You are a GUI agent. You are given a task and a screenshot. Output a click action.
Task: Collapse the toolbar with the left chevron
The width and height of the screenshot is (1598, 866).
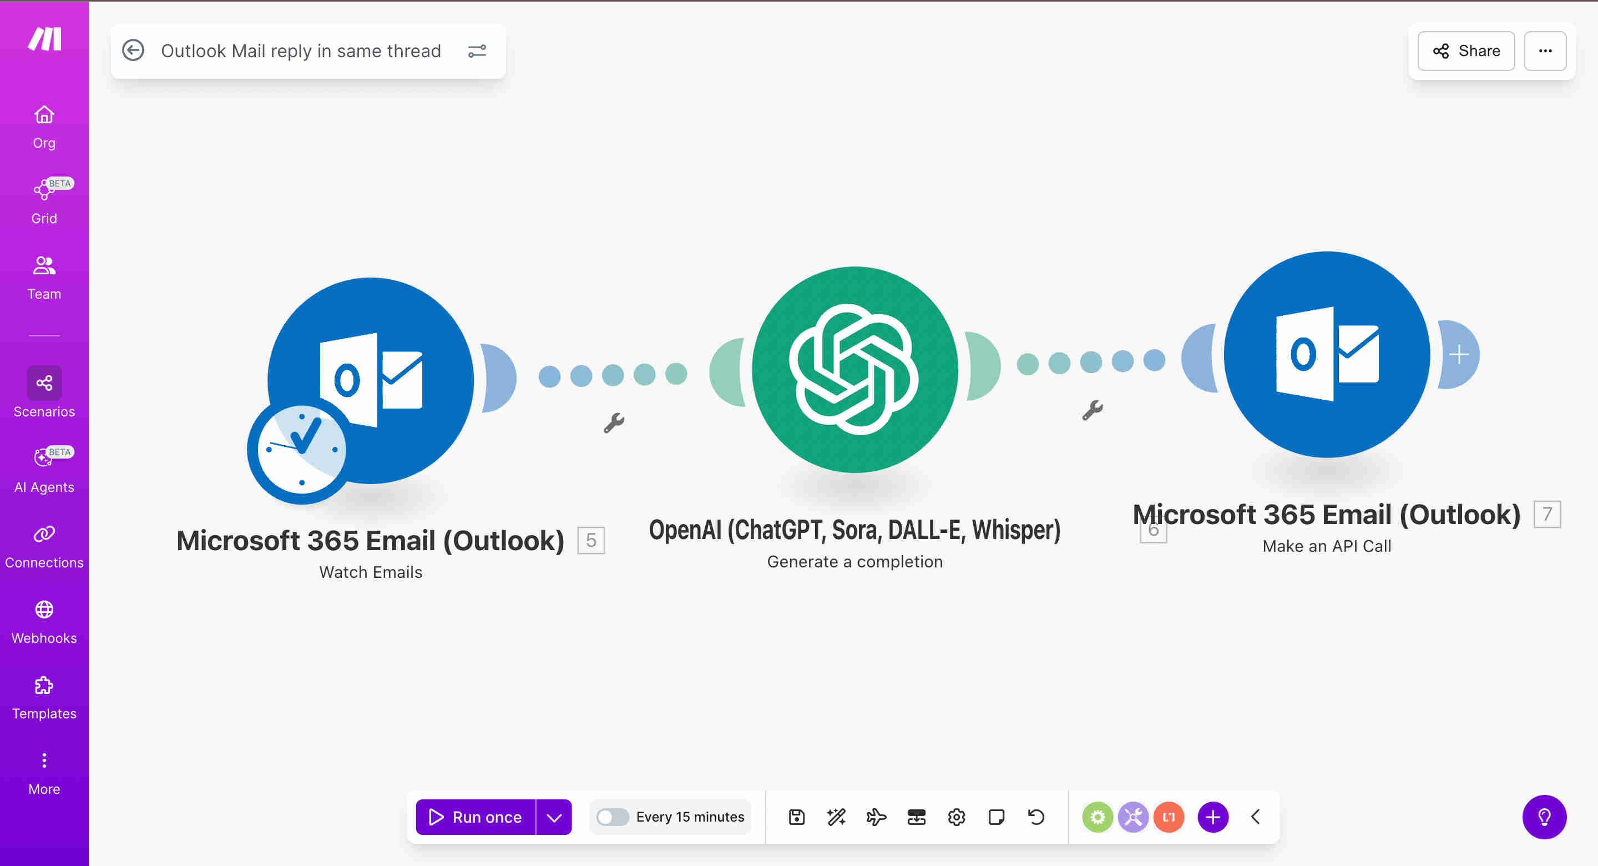(x=1256, y=817)
